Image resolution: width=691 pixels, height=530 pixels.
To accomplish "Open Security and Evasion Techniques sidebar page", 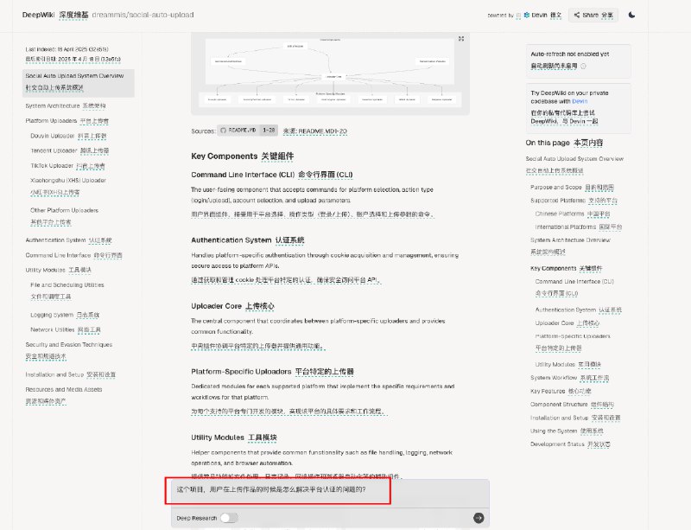I will [69, 350].
